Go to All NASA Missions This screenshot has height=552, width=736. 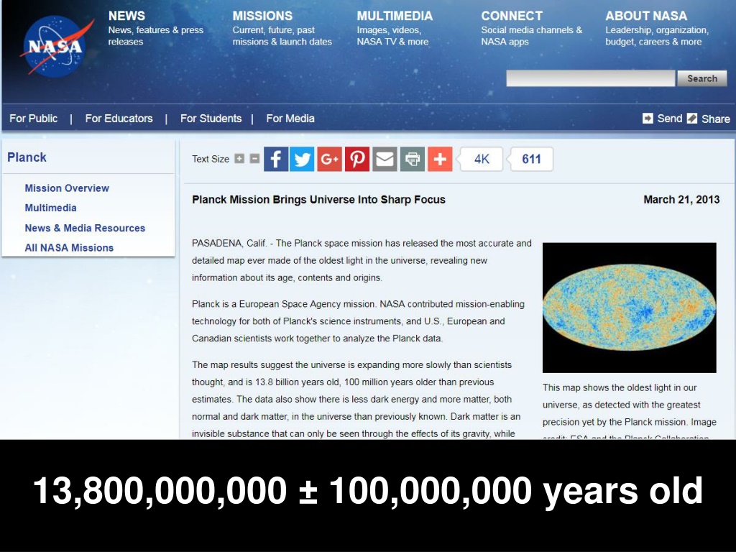click(x=69, y=248)
